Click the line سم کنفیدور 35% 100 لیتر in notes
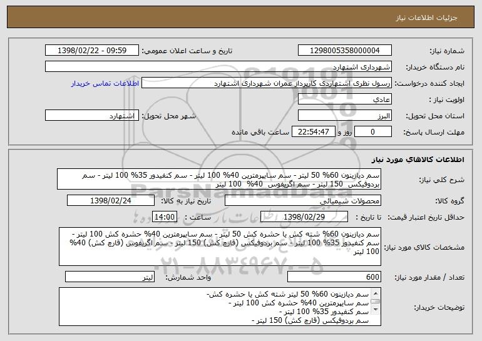 pyautogui.click(x=324, y=312)
